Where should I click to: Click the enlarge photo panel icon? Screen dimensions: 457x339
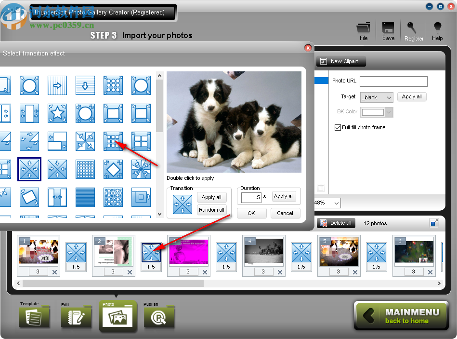click(x=434, y=223)
